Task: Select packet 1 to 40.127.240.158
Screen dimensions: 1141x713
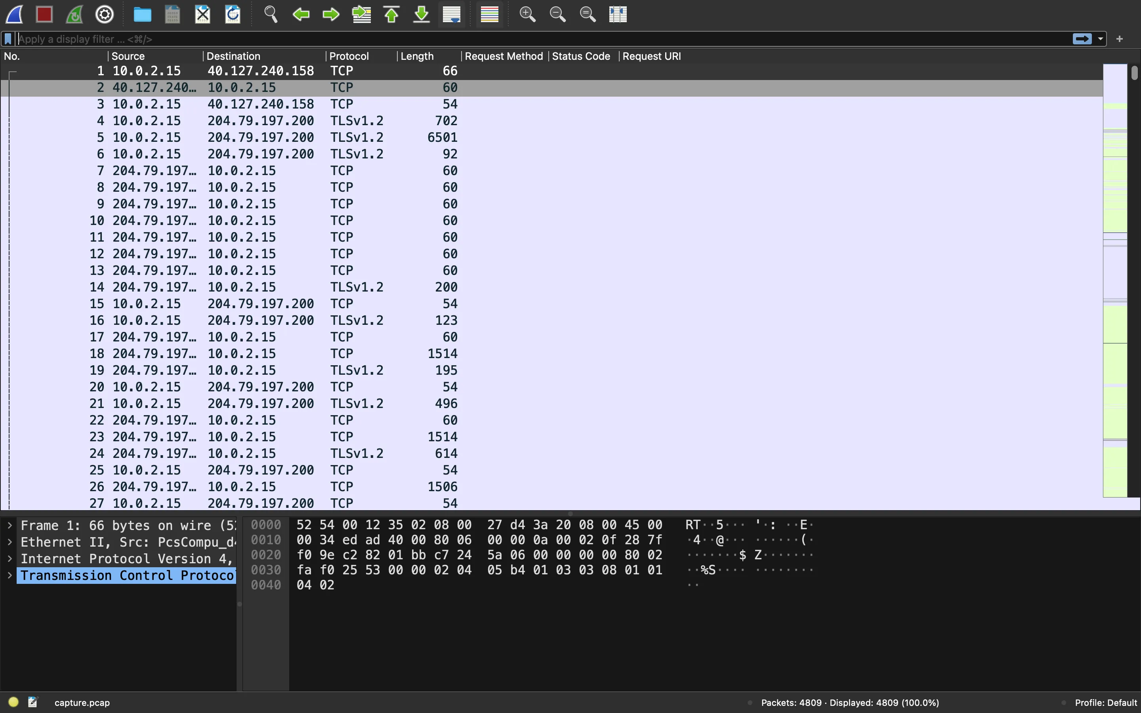Action: pos(551,71)
